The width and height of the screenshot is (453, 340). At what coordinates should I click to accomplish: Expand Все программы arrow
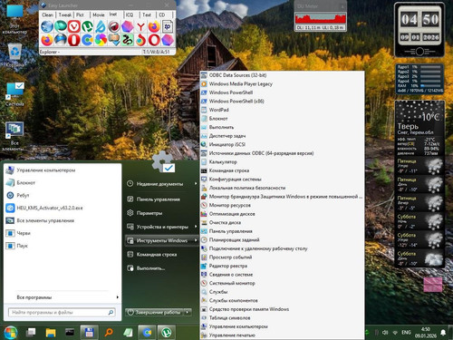(117, 297)
